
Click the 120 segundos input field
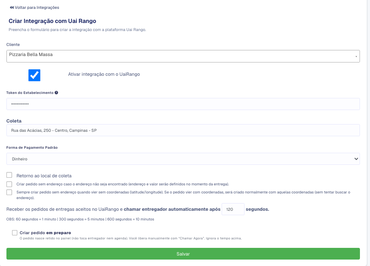233,209
